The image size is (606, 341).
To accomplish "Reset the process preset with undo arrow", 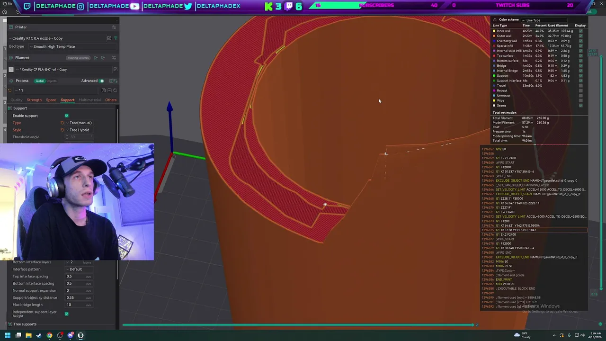I will [10, 90].
